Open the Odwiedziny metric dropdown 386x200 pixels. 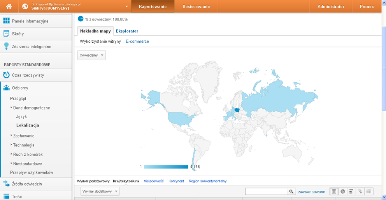(x=92, y=56)
